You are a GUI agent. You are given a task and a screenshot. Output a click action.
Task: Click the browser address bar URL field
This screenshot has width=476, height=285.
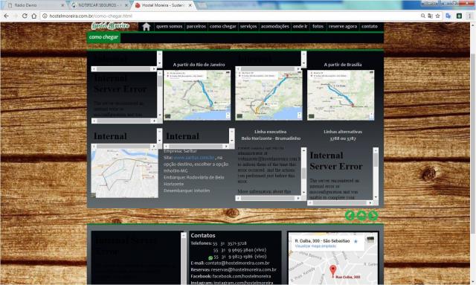pyautogui.click(x=231, y=16)
